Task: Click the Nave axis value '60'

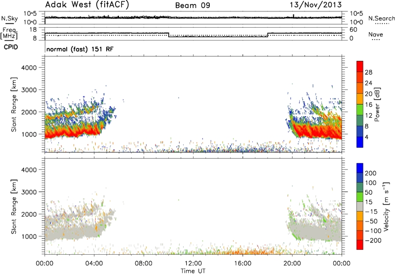Action: [353, 30]
